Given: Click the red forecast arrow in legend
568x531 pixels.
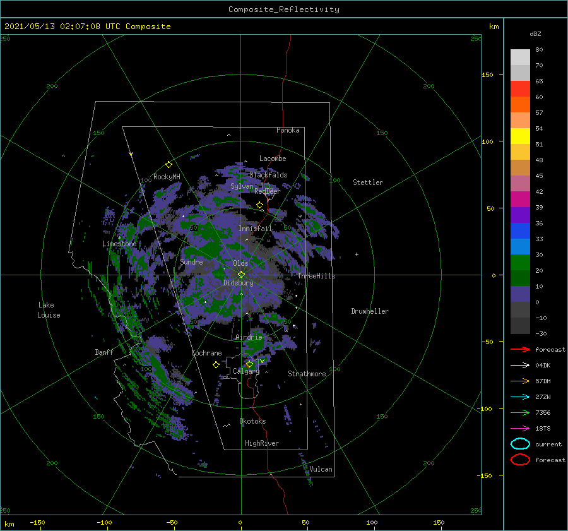Looking at the screenshot, I should click(520, 349).
